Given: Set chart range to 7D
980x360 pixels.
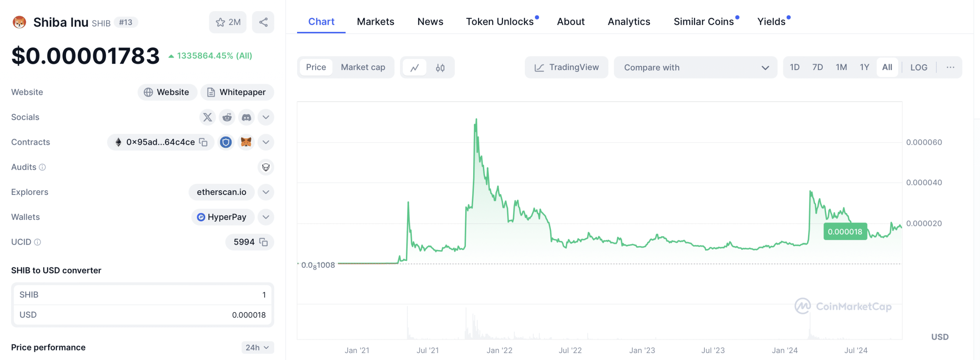Looking at the screenshot, I should (818, 67).
